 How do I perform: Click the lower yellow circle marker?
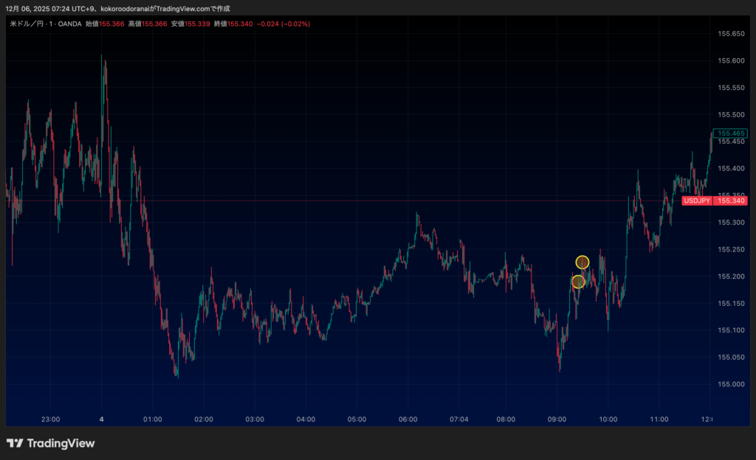[x=578, y=282]
